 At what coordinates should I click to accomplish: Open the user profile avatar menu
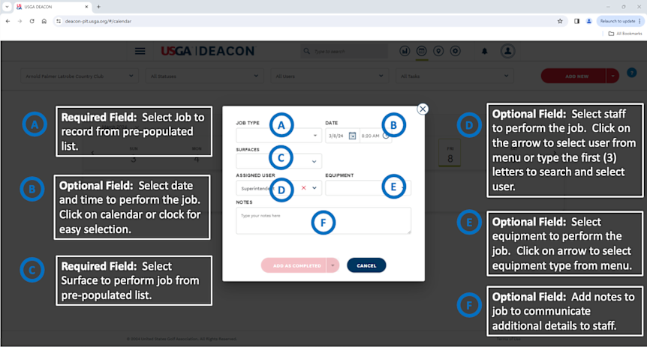point(507,51)
